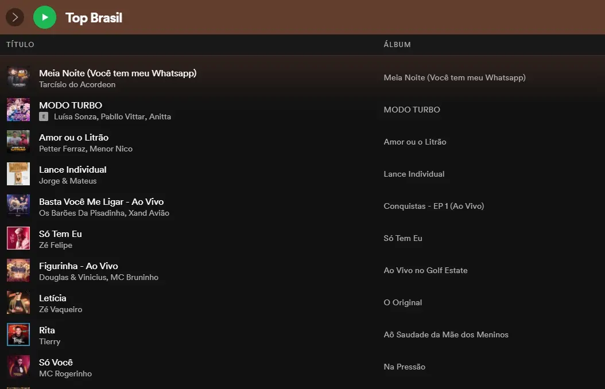This screenshot has height=389, width=605.
Task: Select the Só Tem Eu cover art
Action: pos(18,238)
